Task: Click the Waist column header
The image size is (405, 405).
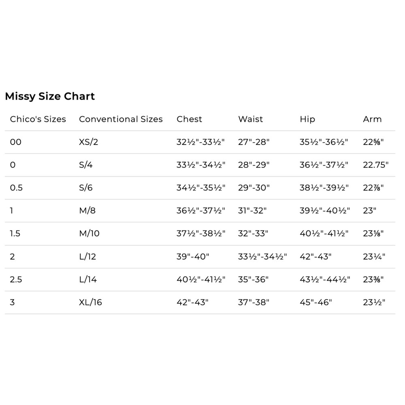Action: 250,119
